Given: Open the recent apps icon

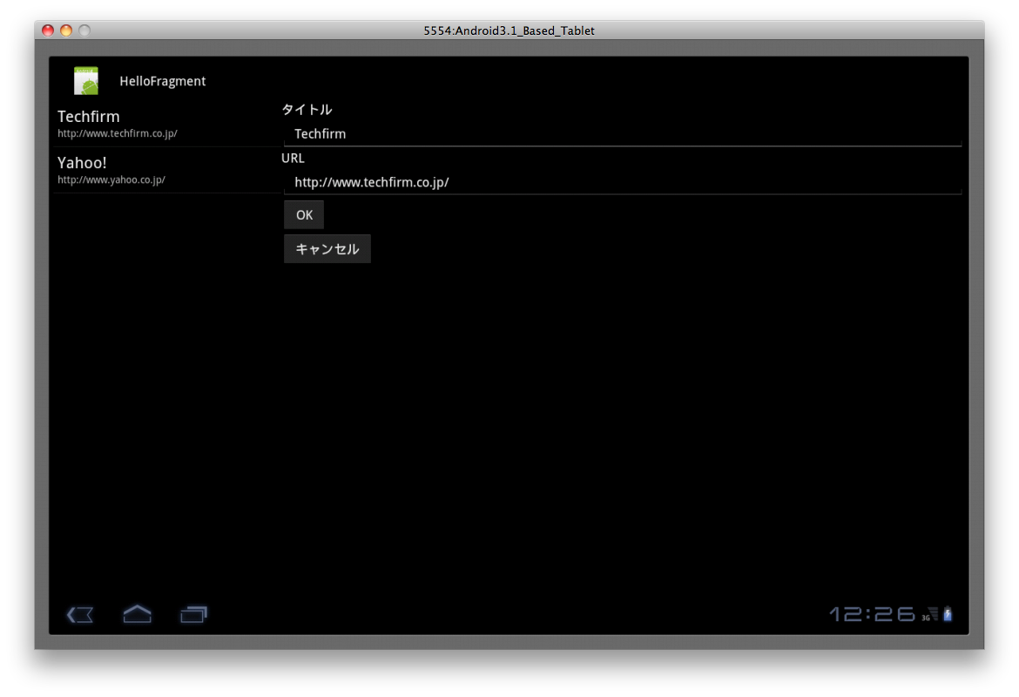Looking at the screenshot, I should point(193,614).
